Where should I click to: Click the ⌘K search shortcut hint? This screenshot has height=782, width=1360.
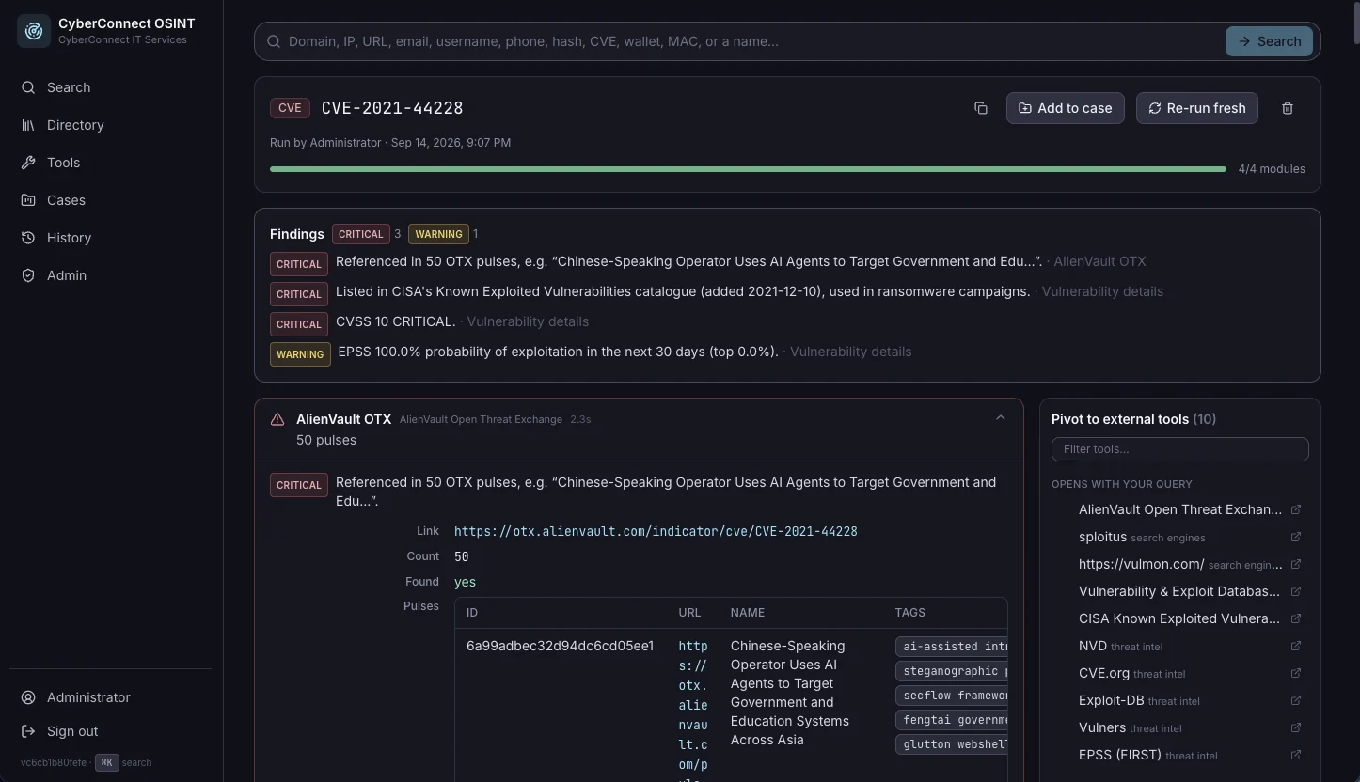[107, 762]
